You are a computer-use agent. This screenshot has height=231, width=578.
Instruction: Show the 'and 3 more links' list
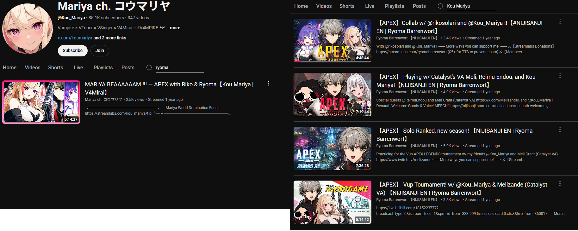(110, 38)
